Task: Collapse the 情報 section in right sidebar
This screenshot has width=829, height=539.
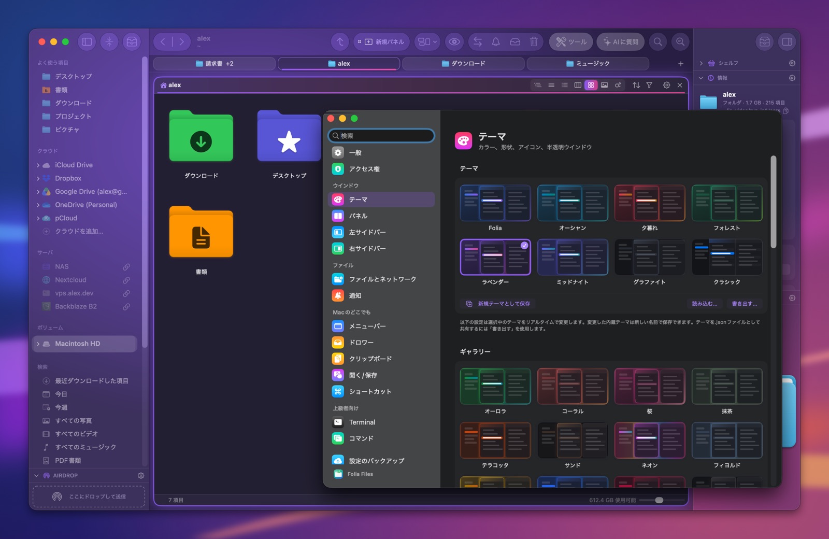Action: click(701, 78)
